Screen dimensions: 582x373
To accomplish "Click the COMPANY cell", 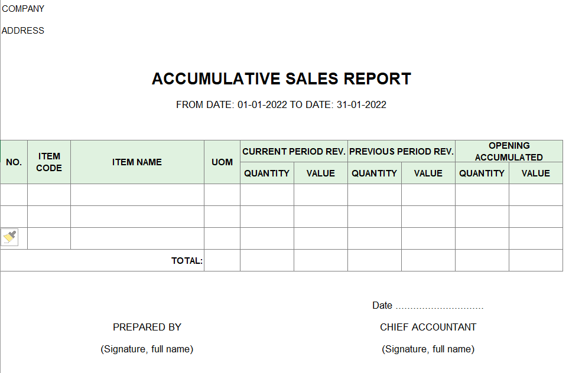I will pos(23,8).
